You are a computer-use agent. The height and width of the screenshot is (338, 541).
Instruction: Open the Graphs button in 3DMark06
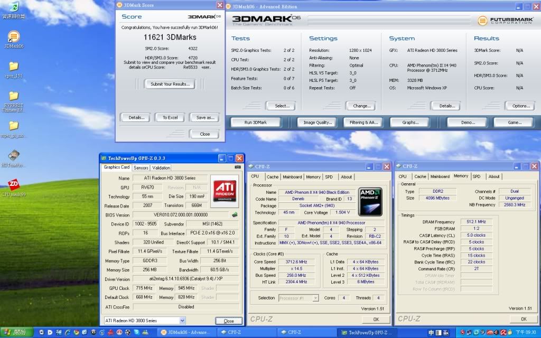point(410,123)
